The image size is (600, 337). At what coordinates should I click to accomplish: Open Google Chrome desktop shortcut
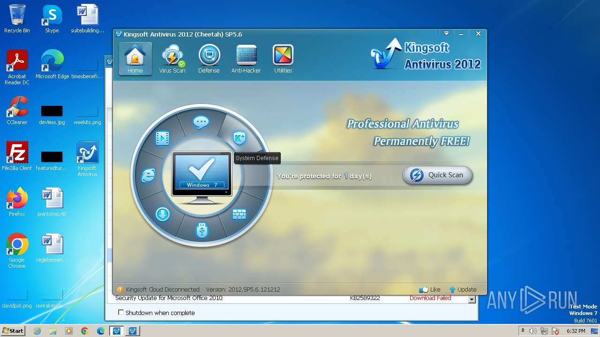(x=17, y=251)
